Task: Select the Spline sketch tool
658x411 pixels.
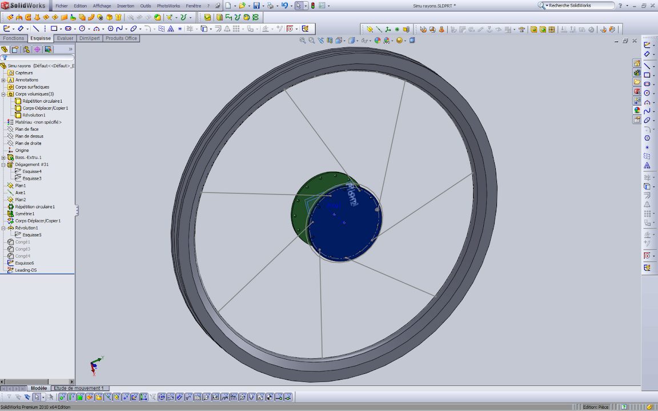Action: [x=119, y=29]
